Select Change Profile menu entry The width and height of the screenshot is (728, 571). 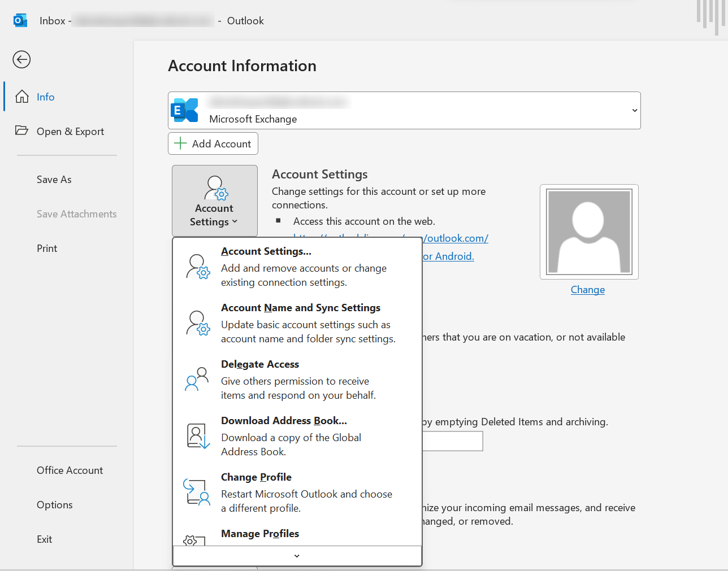coord(297,492)
